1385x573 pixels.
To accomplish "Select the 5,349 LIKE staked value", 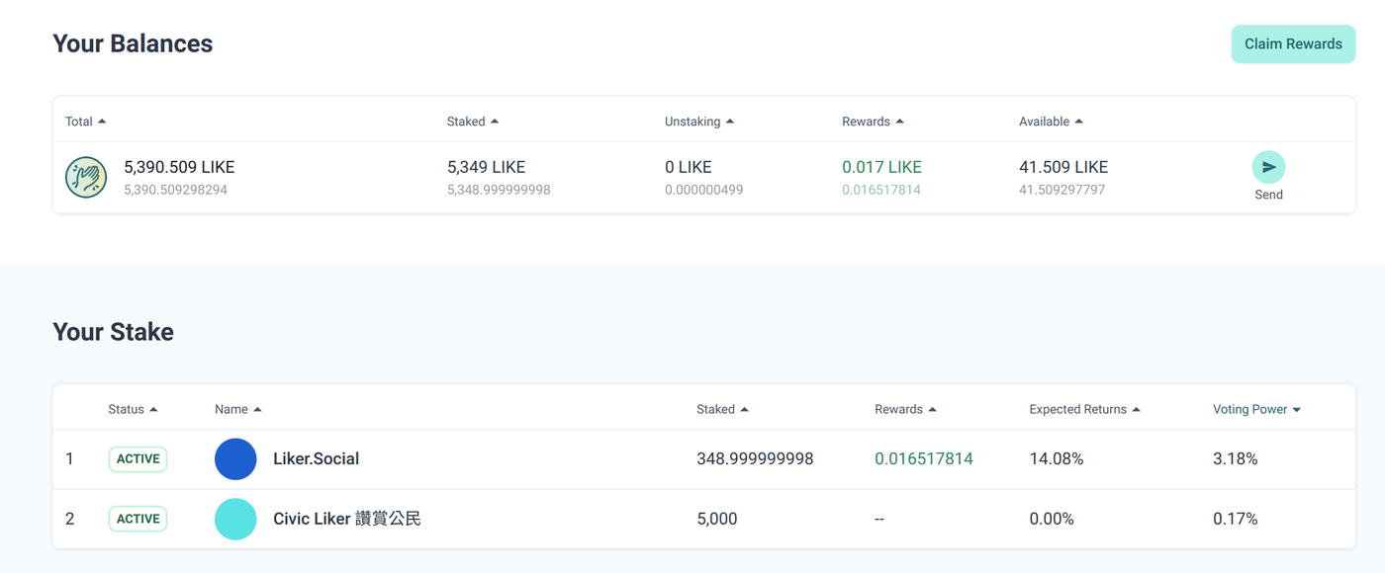I will (x=486, y=167).
